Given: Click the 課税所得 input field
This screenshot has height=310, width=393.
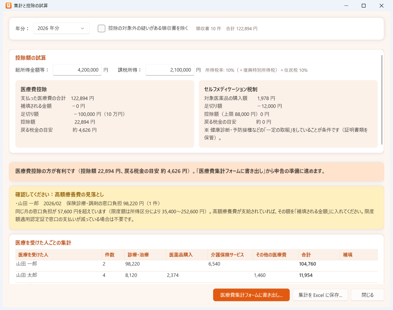Looking at the screenshot, I should 170,70.
